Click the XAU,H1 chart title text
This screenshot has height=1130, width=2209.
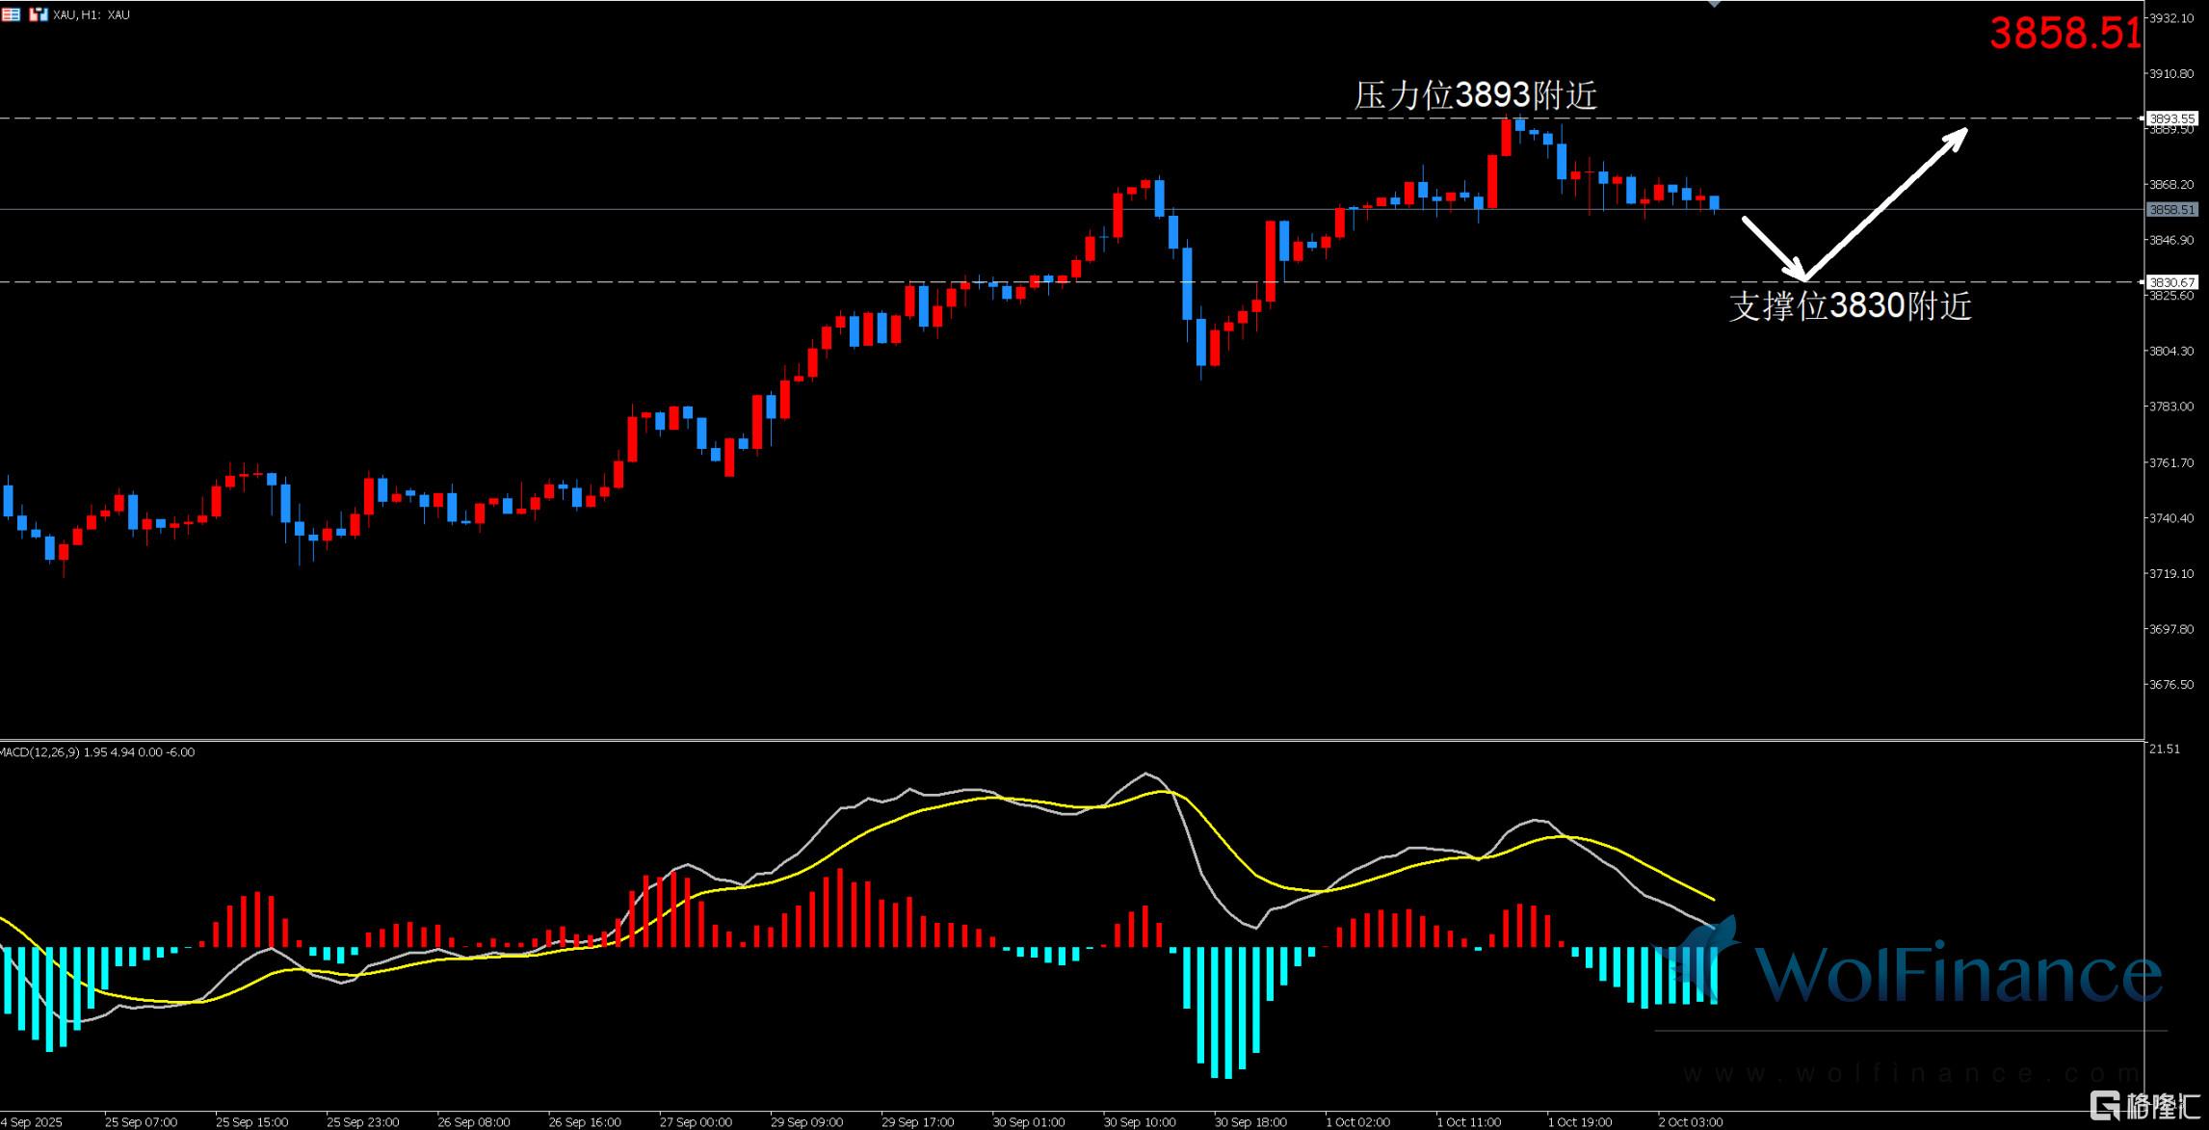point(92,14)
